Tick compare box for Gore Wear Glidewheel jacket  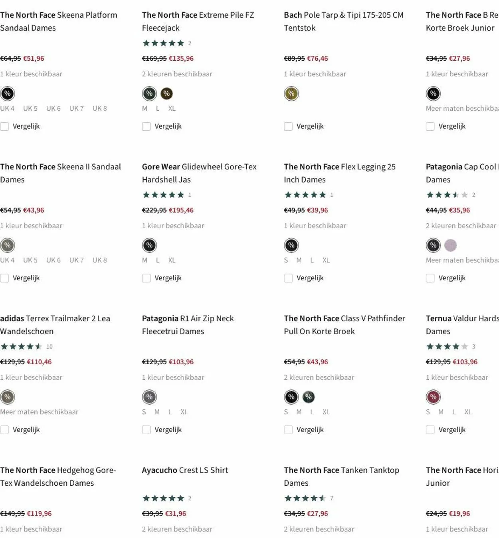tap(147, 278)
